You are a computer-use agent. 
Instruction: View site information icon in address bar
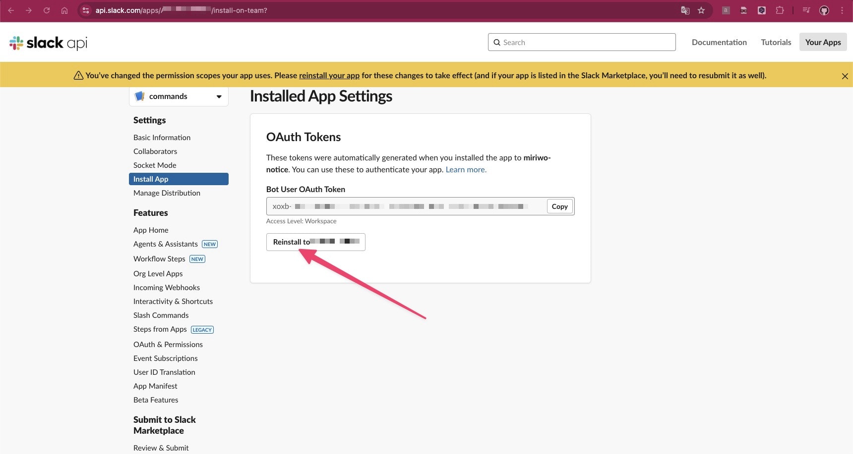pos(86,10)
